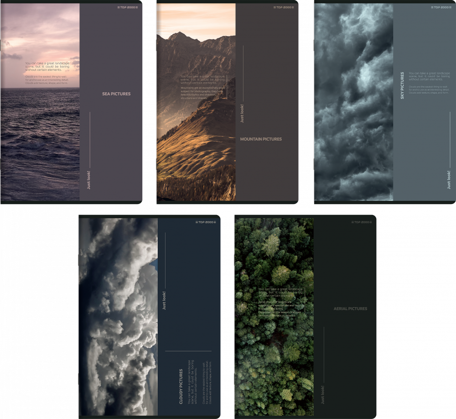Click the TOP 2000 logo on cloudy cover
Image resolution: width=456 pixels, height=419 pixels.
[x=205, y=222]
